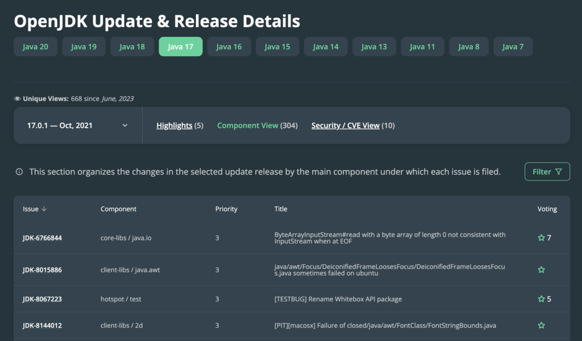The width and height of the screenshot is (582, 341).
Task: Click the Rename Whitebox API package title
Action: pos(338,299)
